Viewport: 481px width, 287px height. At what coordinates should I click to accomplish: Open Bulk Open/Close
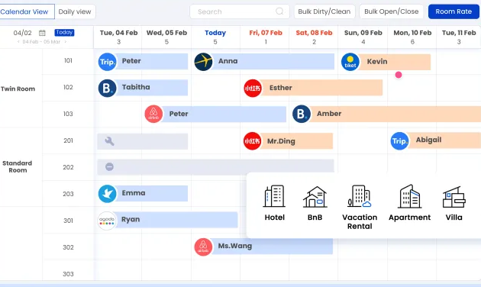[x=391, y=11]
